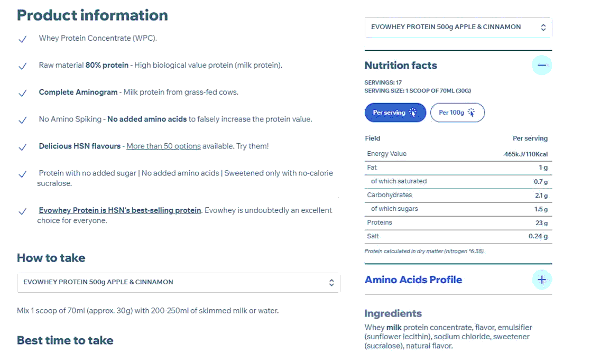
Task: Click the checkmark beside No Amino Spiking
Action: coord(22,120)
